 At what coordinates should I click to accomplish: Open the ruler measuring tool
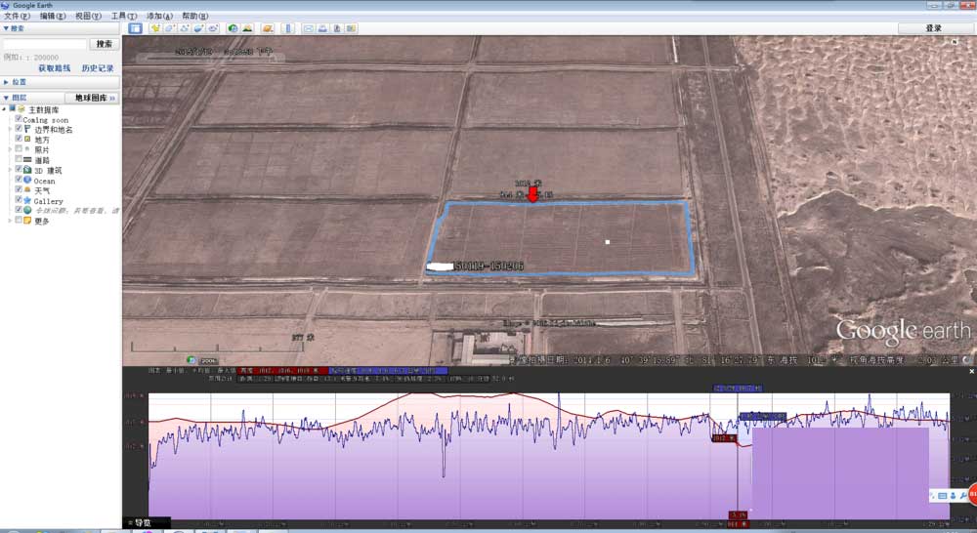288,28
